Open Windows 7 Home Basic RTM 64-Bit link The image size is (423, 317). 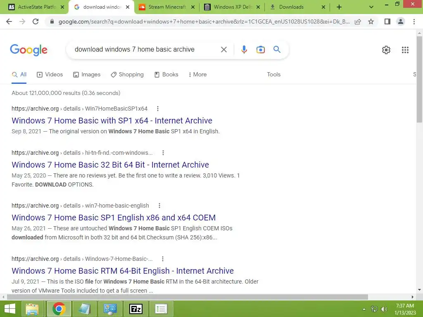[123, 271]
